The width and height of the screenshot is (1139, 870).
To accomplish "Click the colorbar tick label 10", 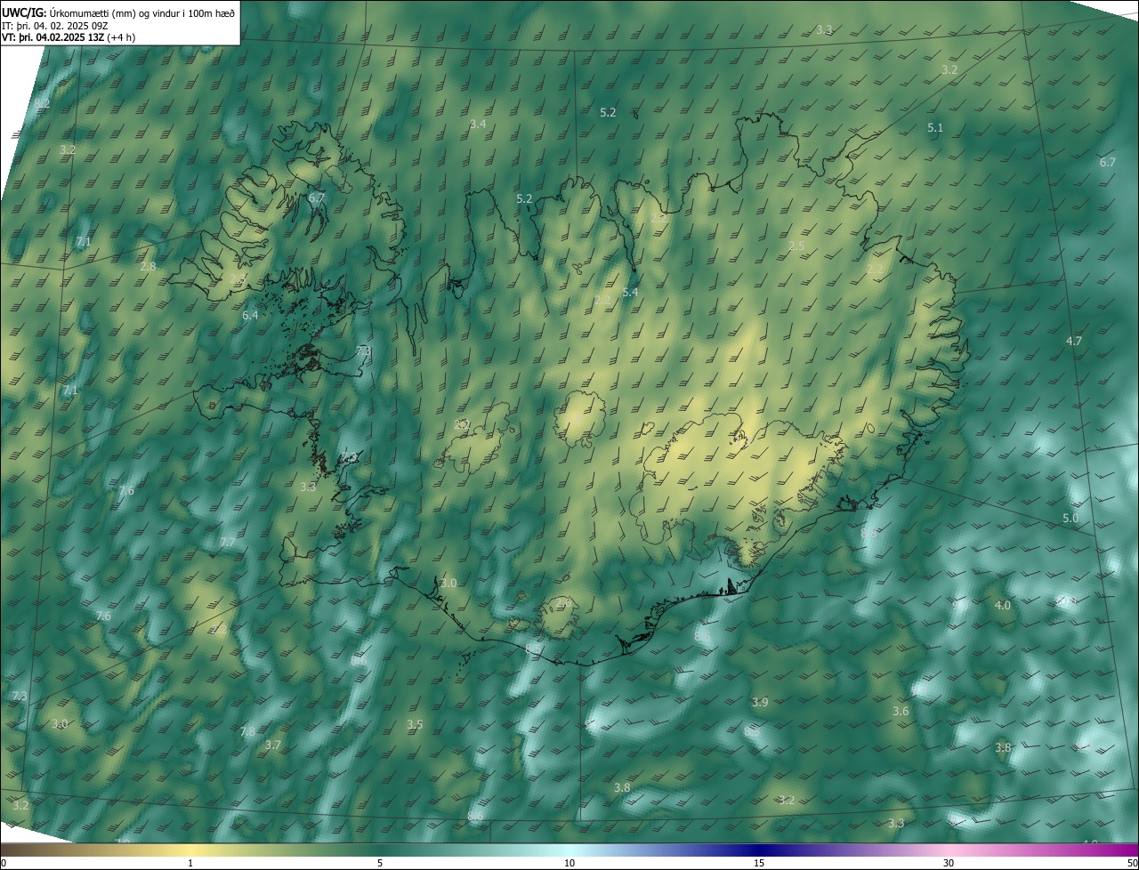I will (569, 863).
